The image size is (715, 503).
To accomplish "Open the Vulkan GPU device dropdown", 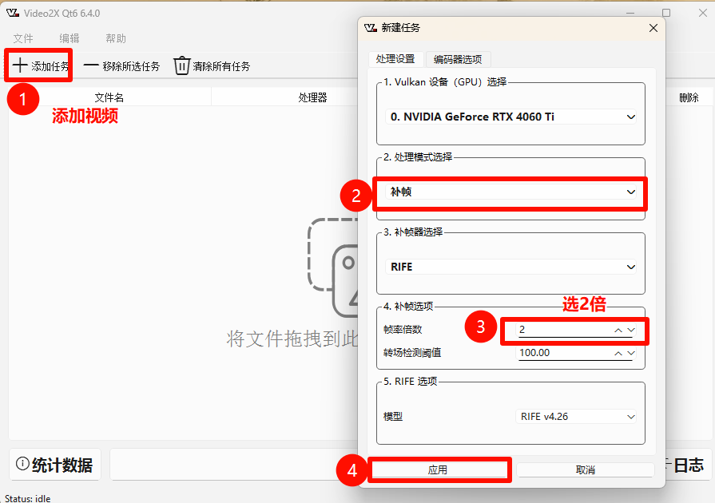I will click(x=510, y=117).
